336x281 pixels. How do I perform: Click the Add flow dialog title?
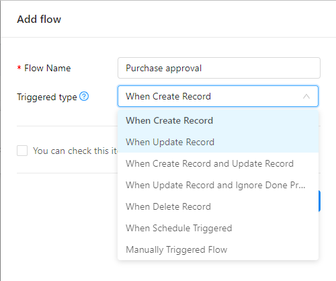click(39, 19)
